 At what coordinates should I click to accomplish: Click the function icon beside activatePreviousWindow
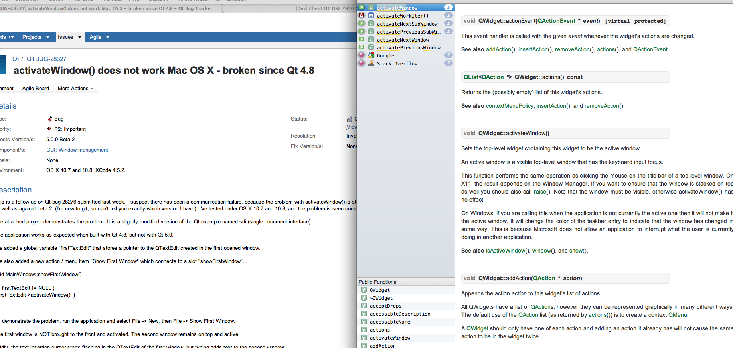371,47
